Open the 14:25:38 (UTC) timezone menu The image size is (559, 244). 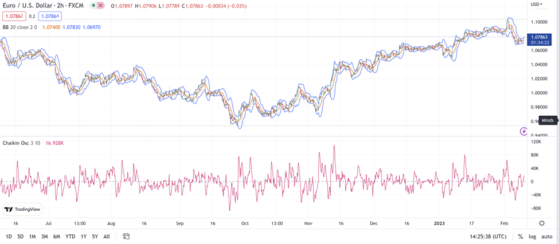click(x=488, y=237)
